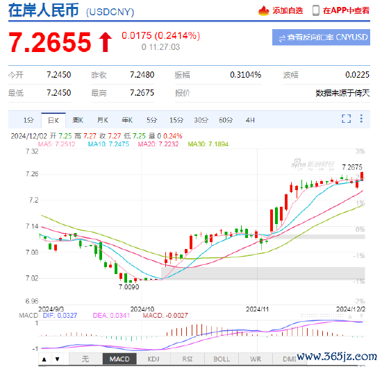Click the 查看反向汇率 CNYUSD button
Viewport: 382px width, 367px height.
(x=321, y=37)
